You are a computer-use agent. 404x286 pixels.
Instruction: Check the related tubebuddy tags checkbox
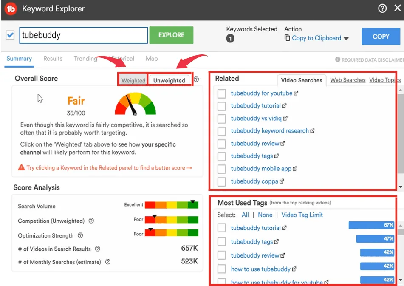(x=222, y=156)
